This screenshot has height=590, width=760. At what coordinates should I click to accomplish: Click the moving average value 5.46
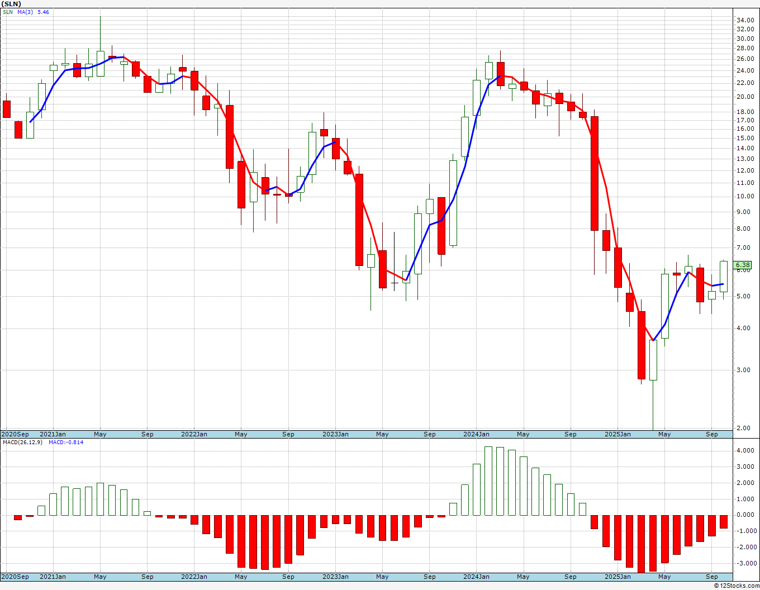[43, 12]
